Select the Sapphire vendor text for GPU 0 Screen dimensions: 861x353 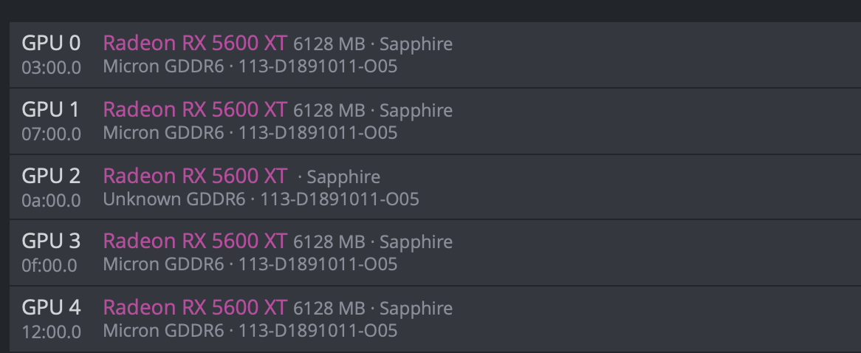(416, 44)
